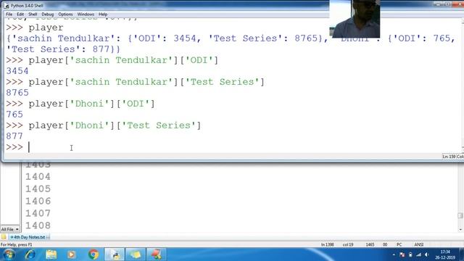Open Google Chrome from taskbar
The height and width of the screenshot is (261, 464).
tap(94, 254)
